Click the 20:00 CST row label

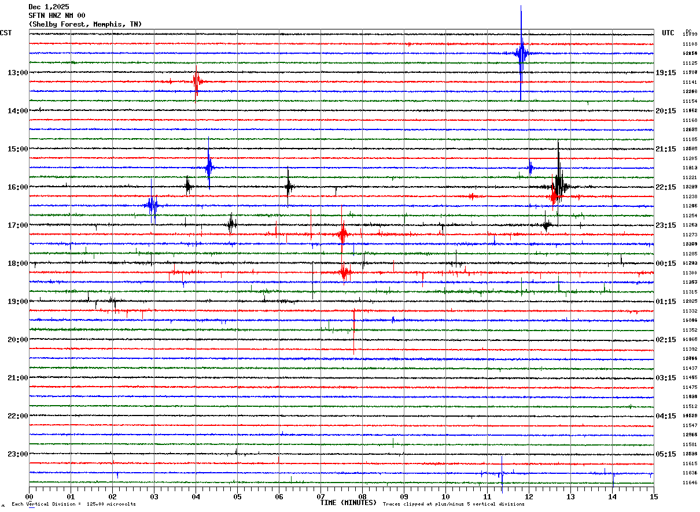(18, 340)
